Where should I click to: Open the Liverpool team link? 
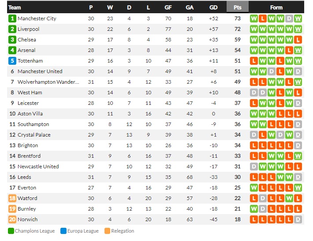point(28,29)
